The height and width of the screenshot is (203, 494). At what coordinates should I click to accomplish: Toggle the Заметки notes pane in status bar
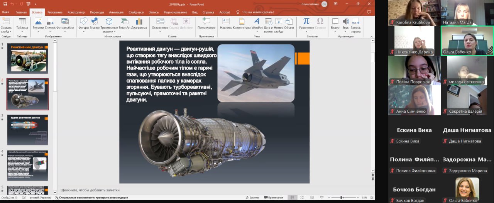(x=252, y=198)
